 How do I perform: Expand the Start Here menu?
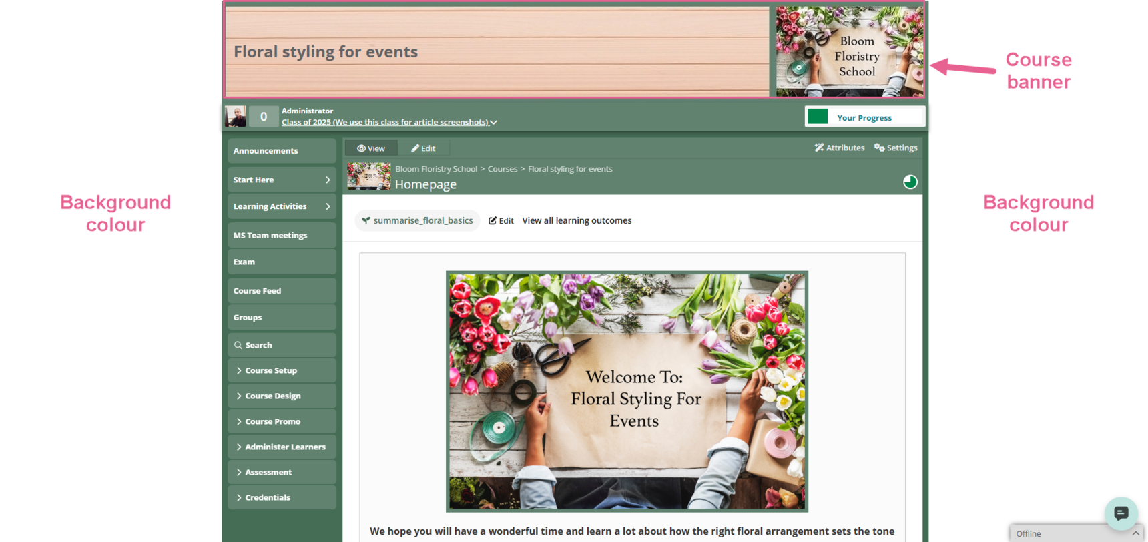click(x=327, y=180)
